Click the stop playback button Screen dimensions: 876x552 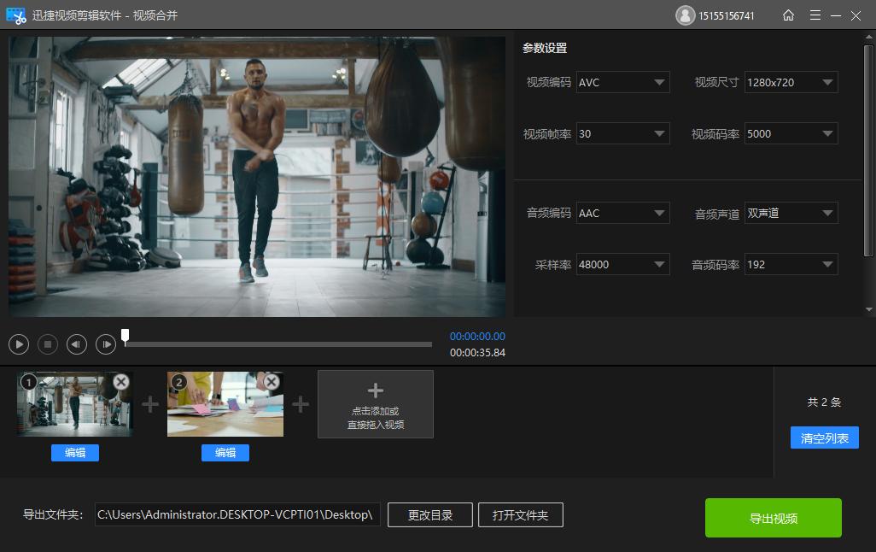[48, 344]
